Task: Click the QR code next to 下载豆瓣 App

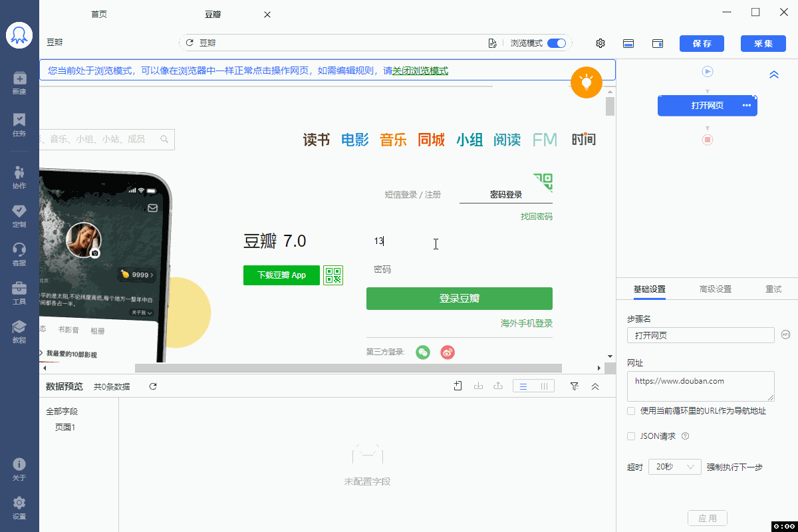Action: click(333, 275)
